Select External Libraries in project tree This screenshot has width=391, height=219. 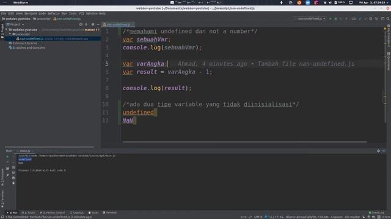coord(24,43)
